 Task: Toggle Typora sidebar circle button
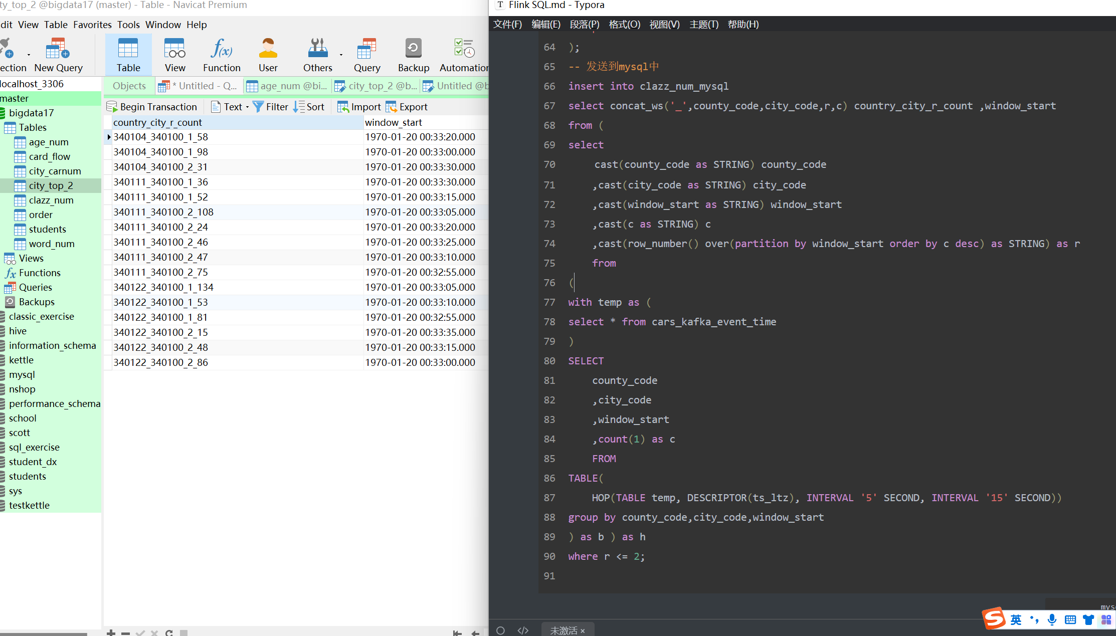click(x=500, y=630)
